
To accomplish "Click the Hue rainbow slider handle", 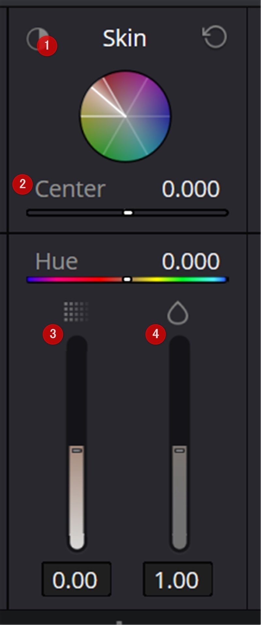I will (128, 279).
